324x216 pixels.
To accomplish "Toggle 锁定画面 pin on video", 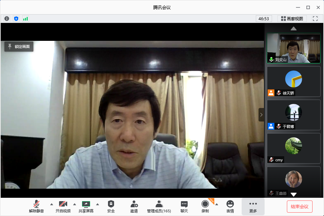I will pos(19,47).
